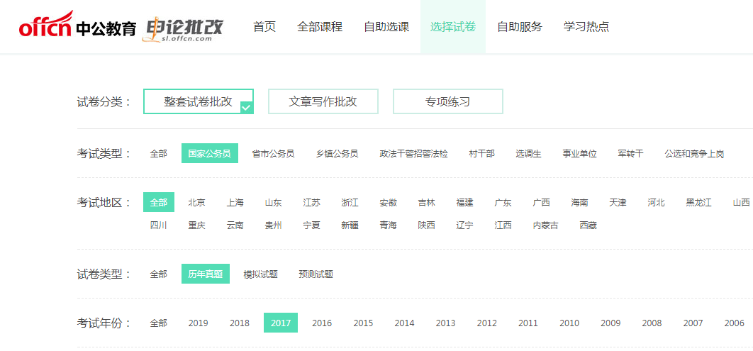Screen dimensions: 753x351
Task: Select 历年真题 paper type filter
Action: point(205,274)
